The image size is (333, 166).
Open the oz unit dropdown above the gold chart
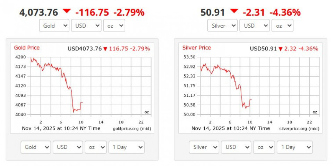pyautogui.click(x=114, y=26)
